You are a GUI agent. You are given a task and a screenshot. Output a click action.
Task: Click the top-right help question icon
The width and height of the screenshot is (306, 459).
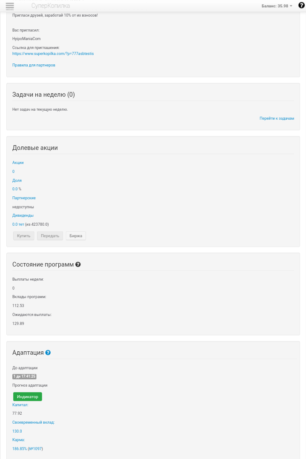pyautogui.click(x=301, y=6)
